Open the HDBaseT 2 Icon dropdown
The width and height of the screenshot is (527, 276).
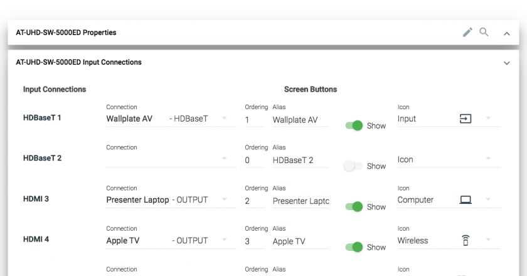pos(449,159)
